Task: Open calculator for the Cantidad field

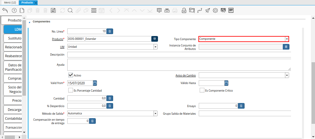Action: tap(109, 98)
